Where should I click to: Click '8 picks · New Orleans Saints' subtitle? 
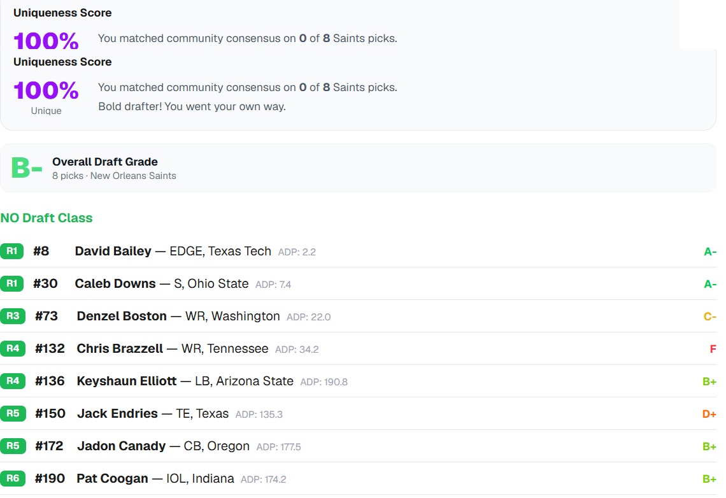tap(115, 176)
